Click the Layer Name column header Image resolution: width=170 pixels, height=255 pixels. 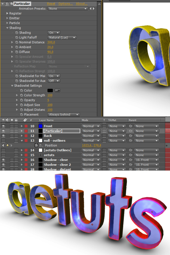(46, 120)
